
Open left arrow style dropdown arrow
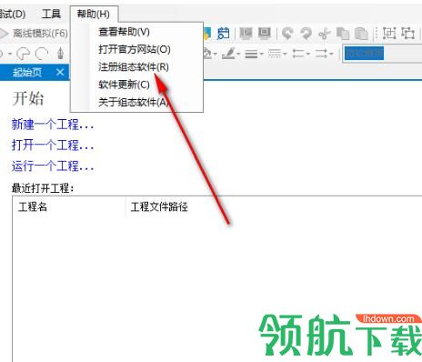click(x=307, y=55)
